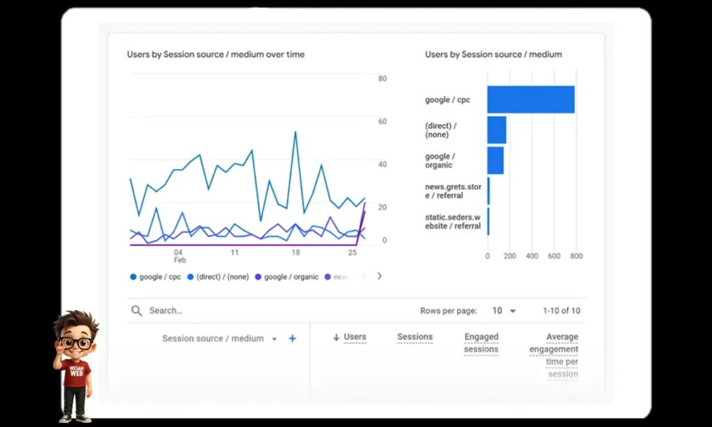Expand hidden legend entries with the right chevron
Screen dimensions: 712x427
[379, 276]
